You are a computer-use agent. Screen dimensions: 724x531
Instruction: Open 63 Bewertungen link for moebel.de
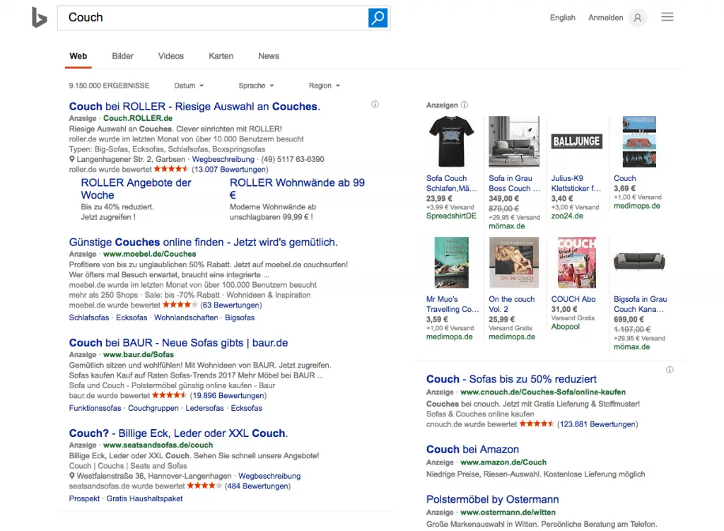click(231, 305)
